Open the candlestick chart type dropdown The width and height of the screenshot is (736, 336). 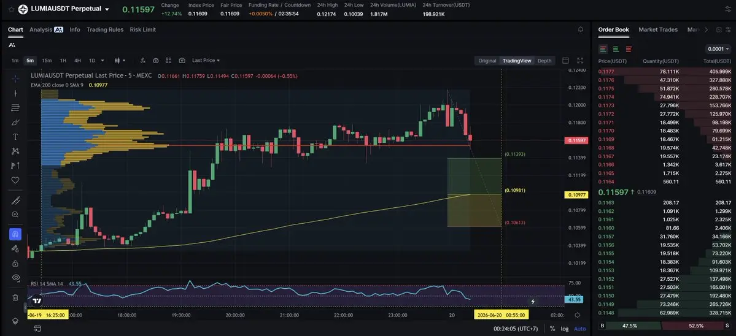120,61
